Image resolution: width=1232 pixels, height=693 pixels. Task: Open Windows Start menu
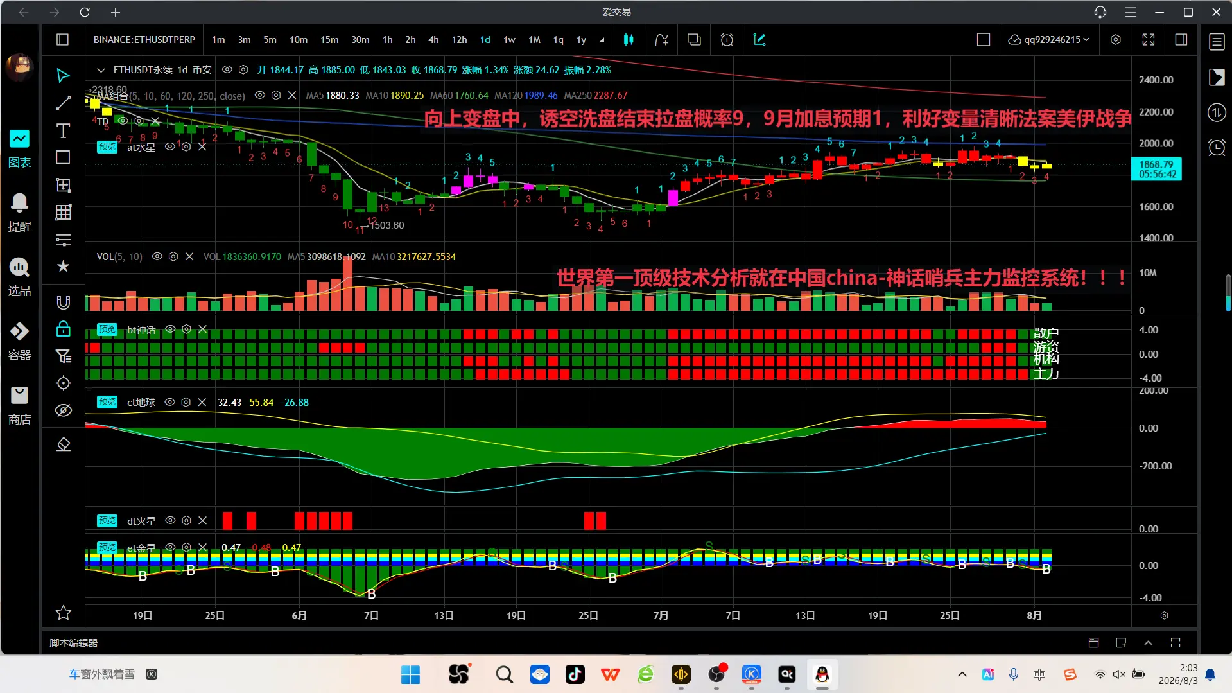(x=410, y=674)
